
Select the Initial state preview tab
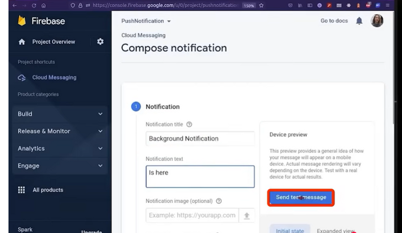coord(290,230)
